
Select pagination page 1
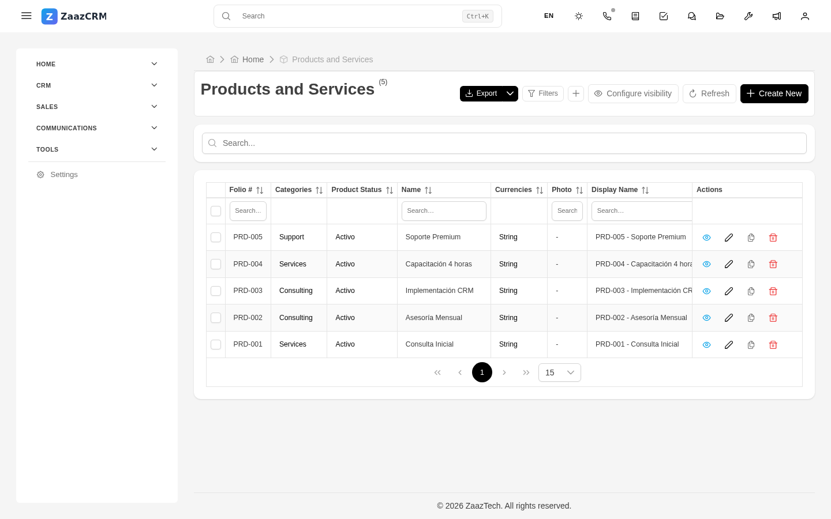pos(482,373)
